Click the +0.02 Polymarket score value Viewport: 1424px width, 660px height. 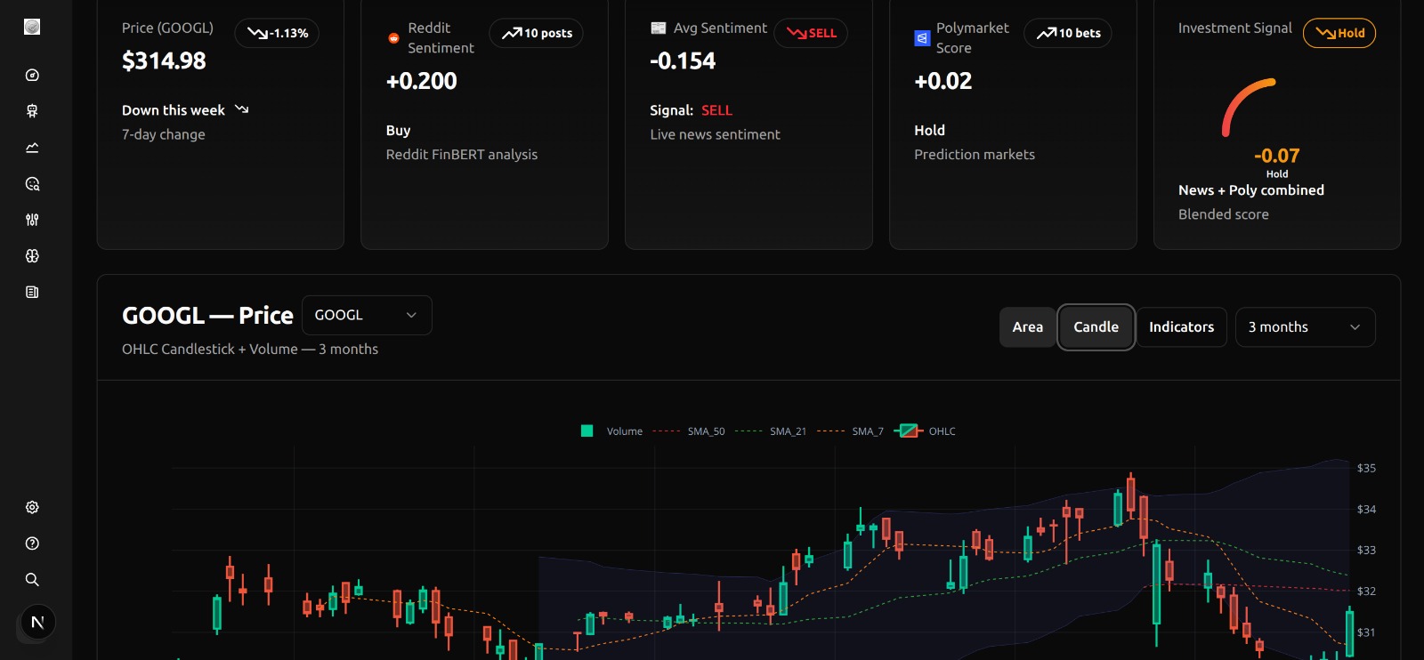pyautogui.click(x=943, y=81)
